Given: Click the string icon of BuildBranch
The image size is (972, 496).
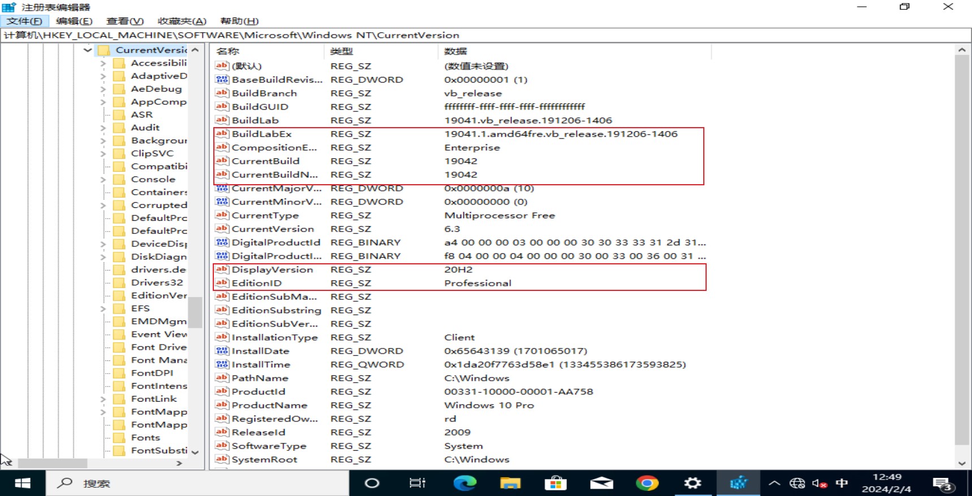Looking at the screenshot, I should point(222,93).
